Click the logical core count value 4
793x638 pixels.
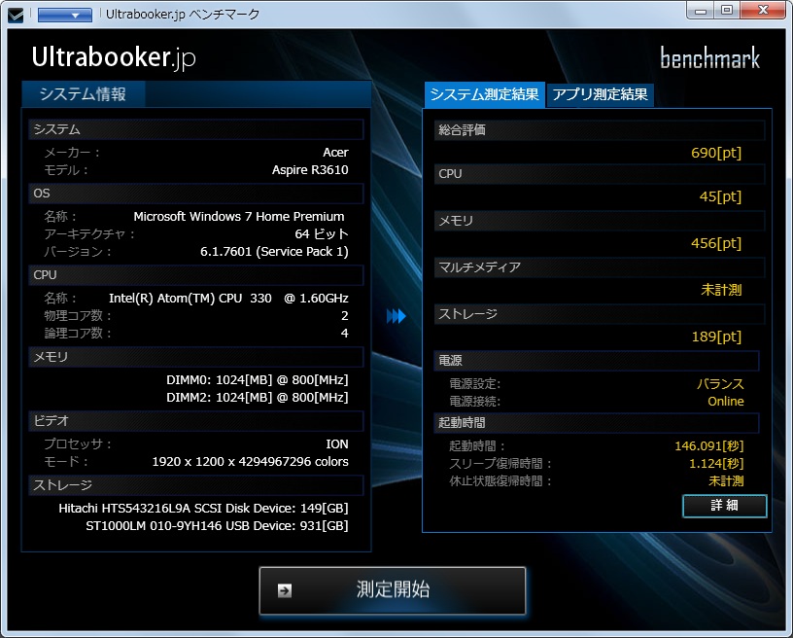click(x=344, y=334)
